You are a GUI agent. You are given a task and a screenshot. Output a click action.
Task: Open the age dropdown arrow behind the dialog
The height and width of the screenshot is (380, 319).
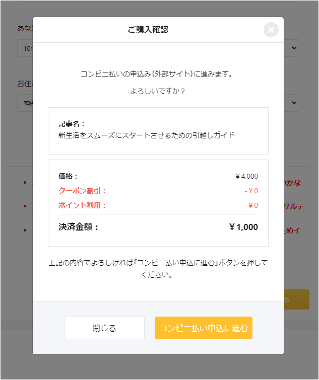click(x=294, y=48)
